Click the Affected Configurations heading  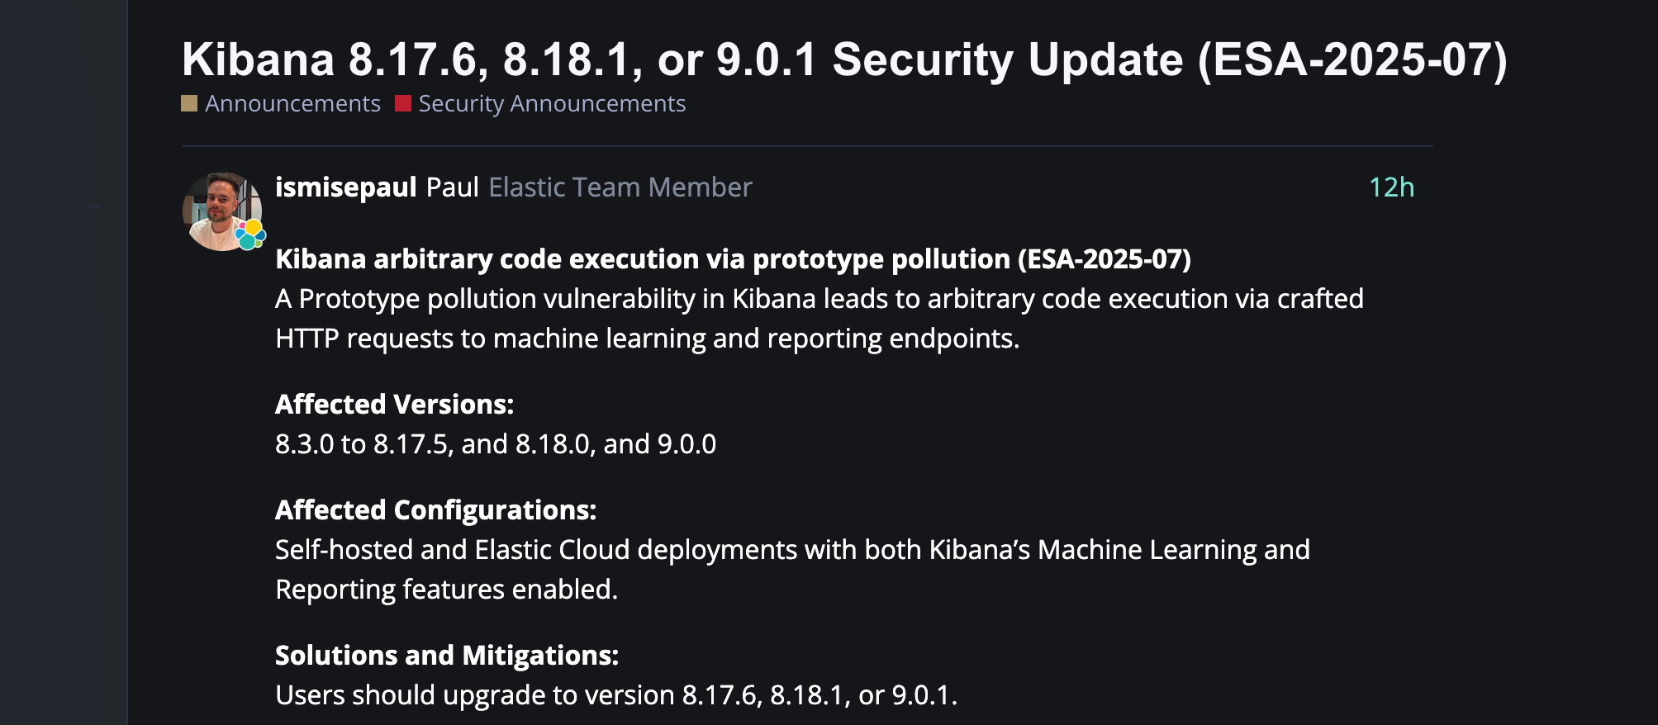click(435, 510)
